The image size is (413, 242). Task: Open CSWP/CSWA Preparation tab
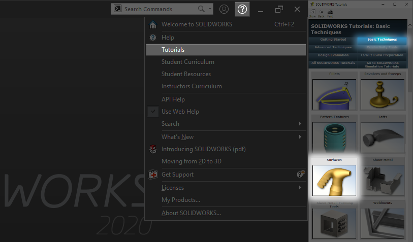click(x=382, y=55)
